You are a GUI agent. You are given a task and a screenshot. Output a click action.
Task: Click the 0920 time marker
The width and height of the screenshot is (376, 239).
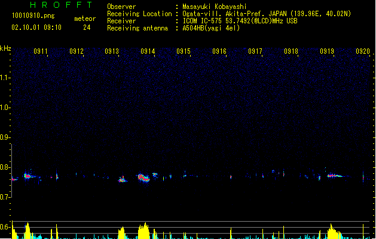(363, 51)
